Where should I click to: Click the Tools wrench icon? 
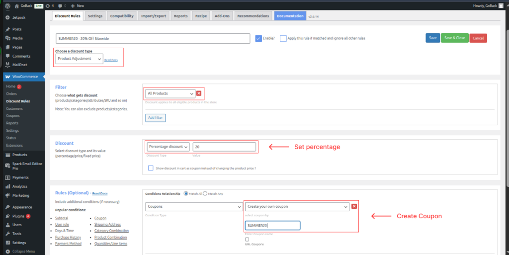coord(8,234)
